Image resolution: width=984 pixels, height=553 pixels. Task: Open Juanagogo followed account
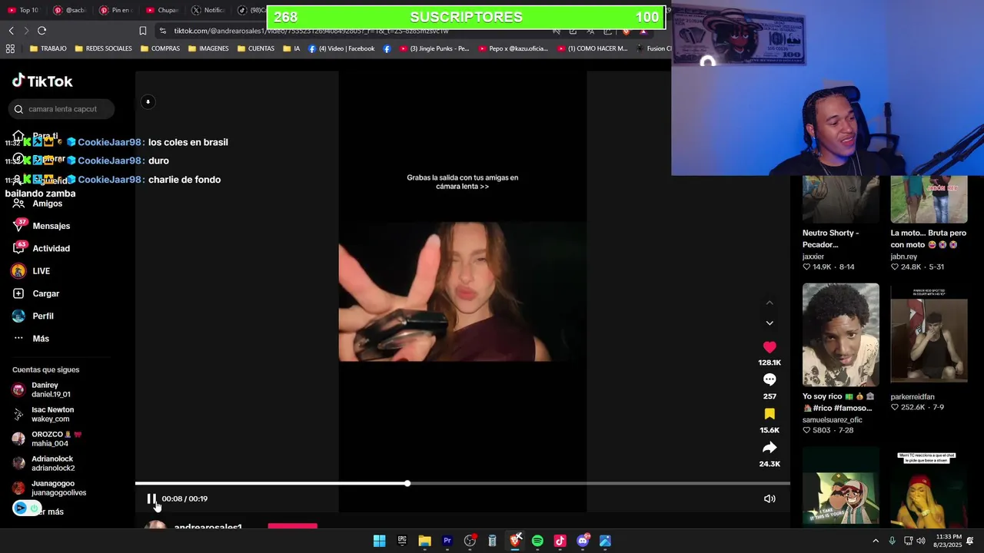(x=49, y=488)
